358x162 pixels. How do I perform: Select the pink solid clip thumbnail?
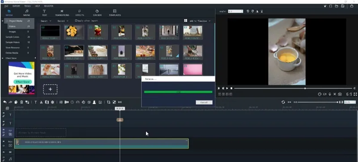(x=193, y=69)
